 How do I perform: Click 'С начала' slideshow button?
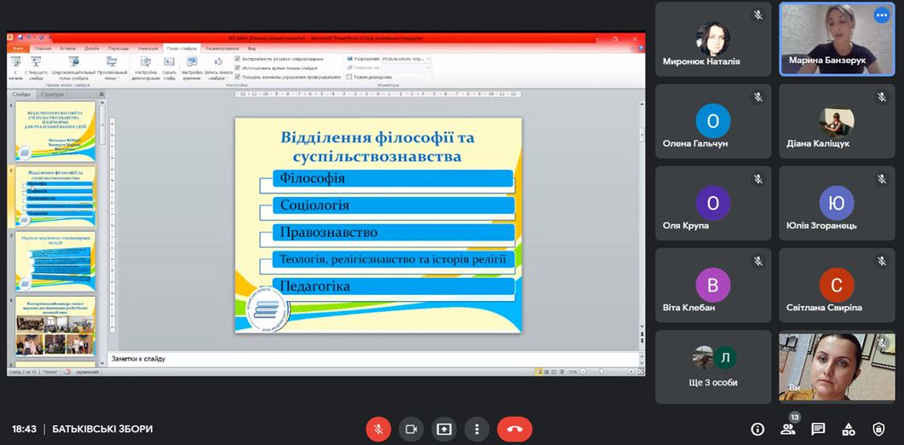[x=14, y=68]
